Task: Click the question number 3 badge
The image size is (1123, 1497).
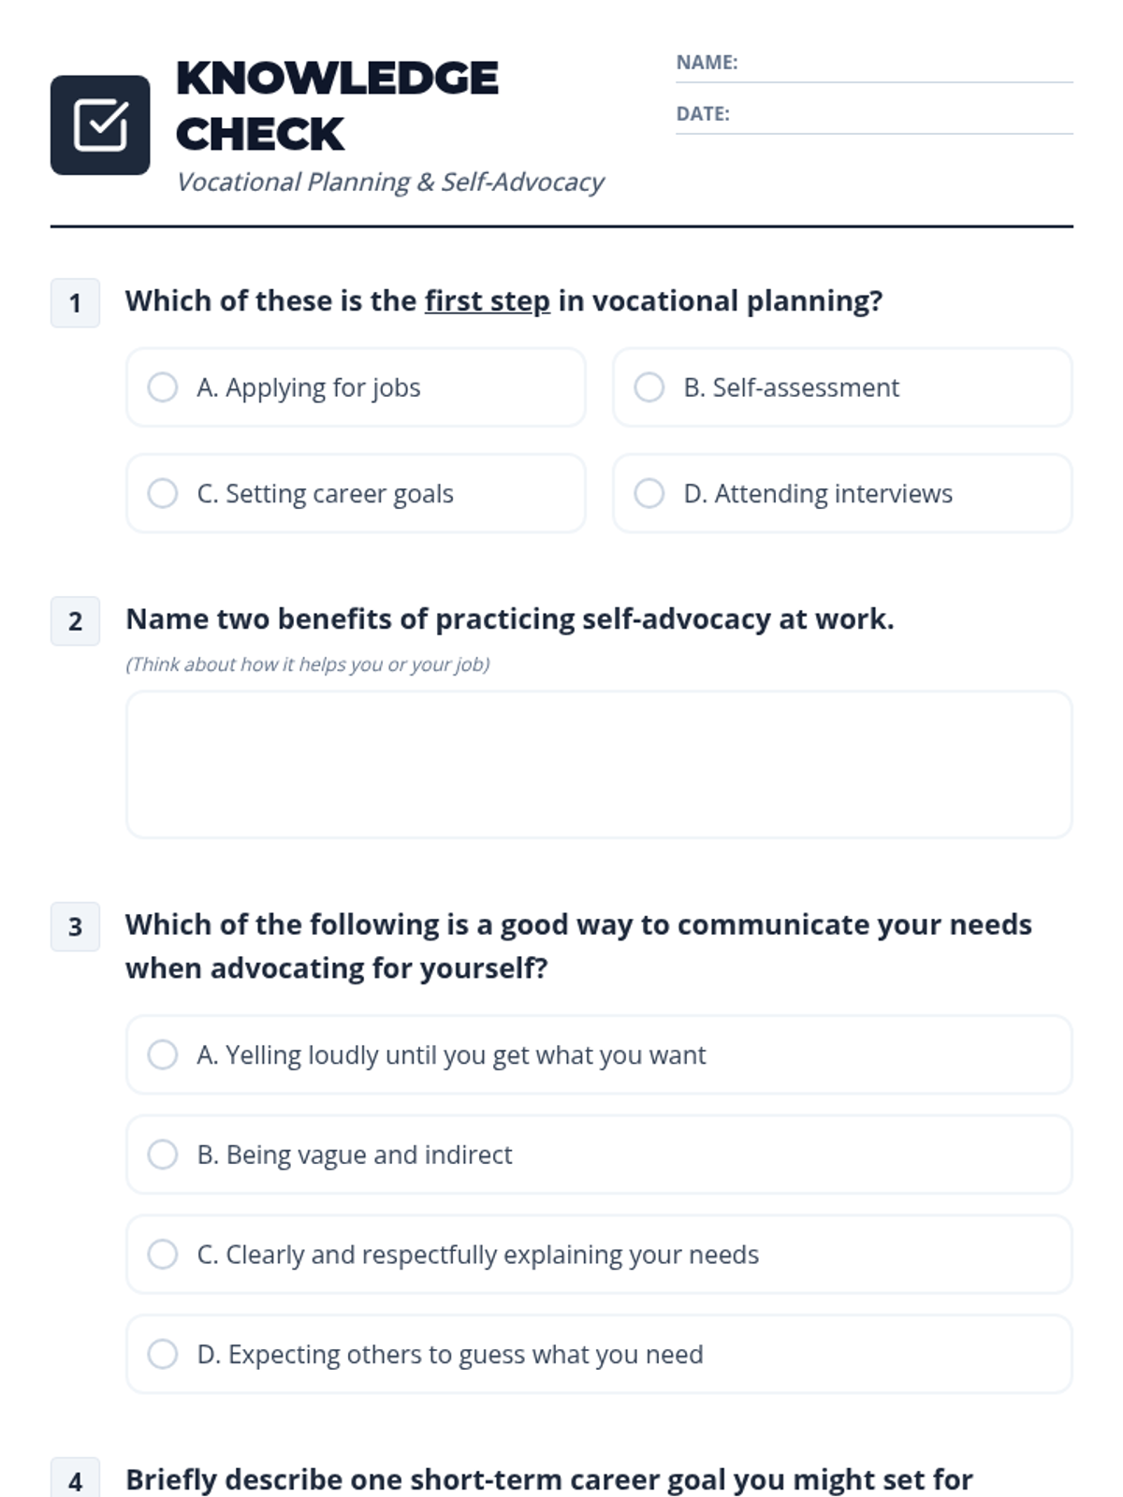Action: 75,927
